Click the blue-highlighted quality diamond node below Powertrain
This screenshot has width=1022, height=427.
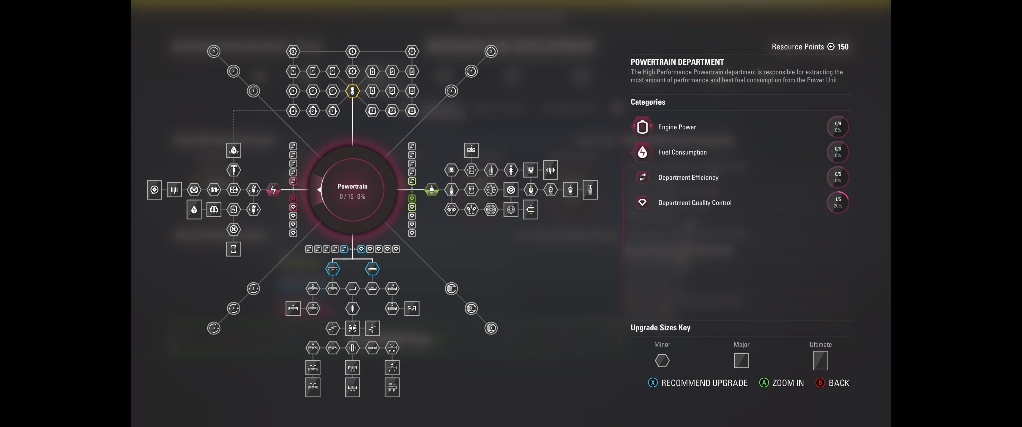tap(361, 249)
